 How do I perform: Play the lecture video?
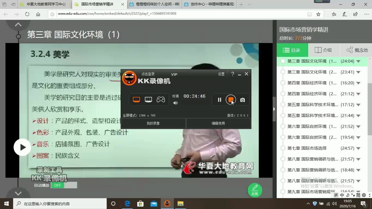click(x=22, y=147)
